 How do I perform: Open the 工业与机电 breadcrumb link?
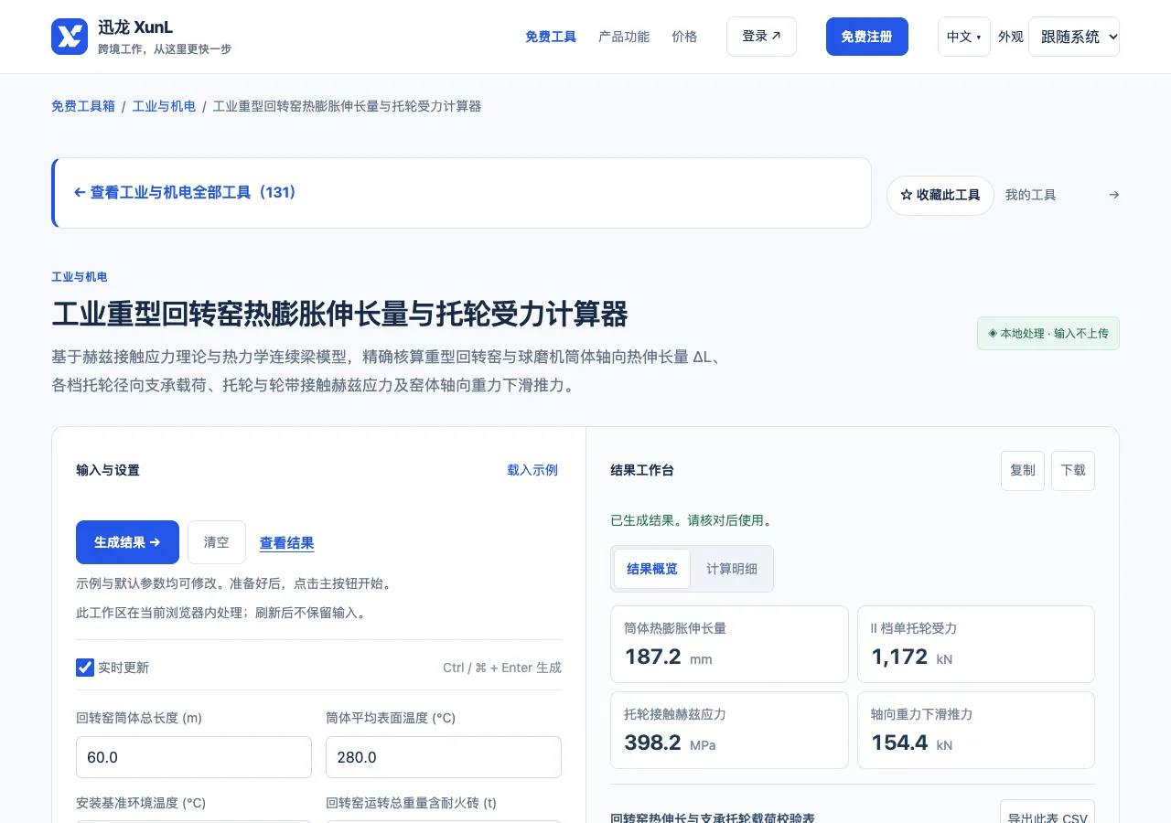pyautogui.click(x=164, y=106)
